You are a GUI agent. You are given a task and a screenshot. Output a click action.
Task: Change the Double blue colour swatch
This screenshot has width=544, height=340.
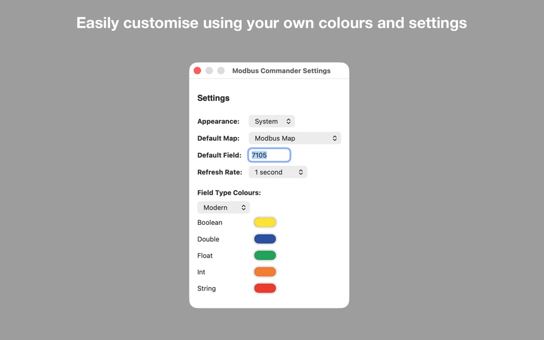pyautogui.click(x=265, y=239)
